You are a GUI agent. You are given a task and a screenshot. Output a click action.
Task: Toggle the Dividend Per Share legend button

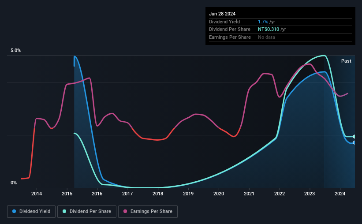[87, 212]
